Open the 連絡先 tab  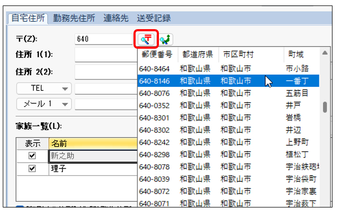[116, 18]
